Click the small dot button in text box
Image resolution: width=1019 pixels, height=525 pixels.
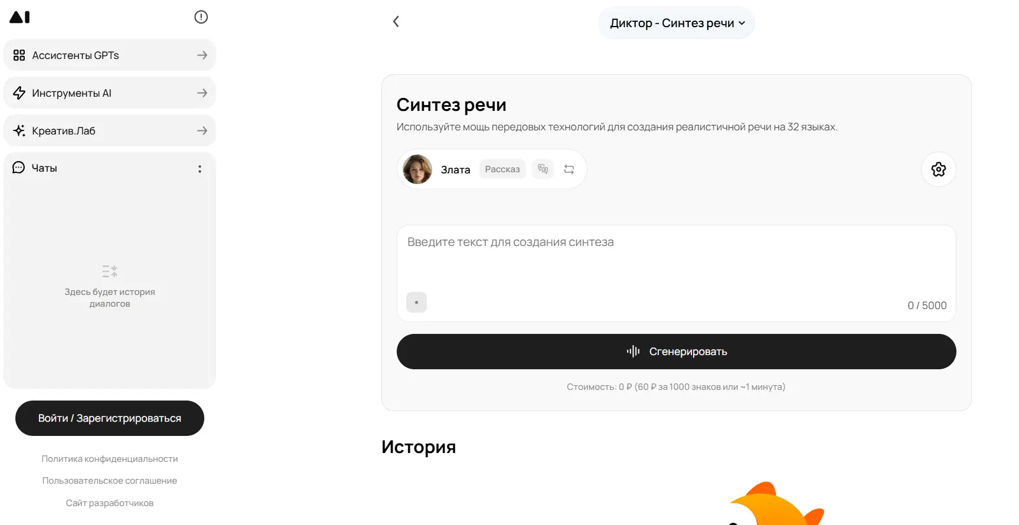coord(416,303)
